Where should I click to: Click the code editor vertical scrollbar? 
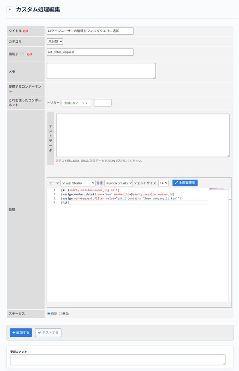click(x=230, y=245)
